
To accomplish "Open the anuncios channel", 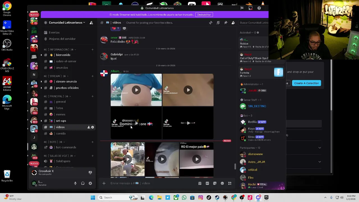I will [62, 68].
